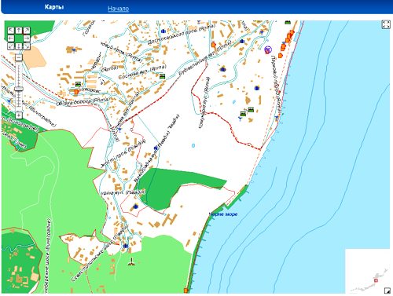393x296 pixels.
Task: Select the cocktail icon on the large top-left building
Action: click(74, 49)
